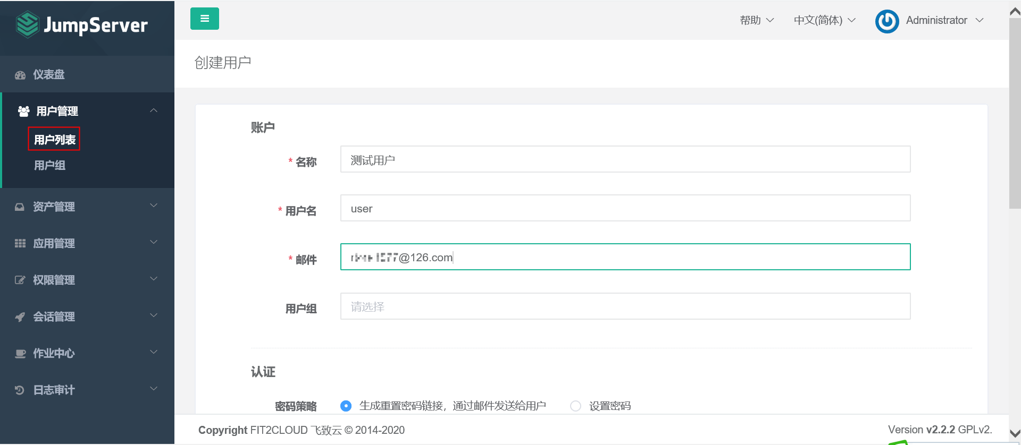This screenshot has width=1021, height=445.
Task: Open the 帮助 help dropdown
Action: point(756,20)
